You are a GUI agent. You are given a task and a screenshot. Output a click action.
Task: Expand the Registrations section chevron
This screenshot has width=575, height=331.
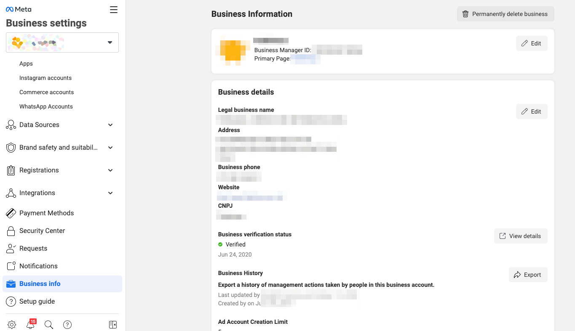[110, 170]
